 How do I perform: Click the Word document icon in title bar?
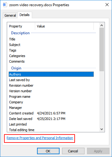[x=5, y=5]
